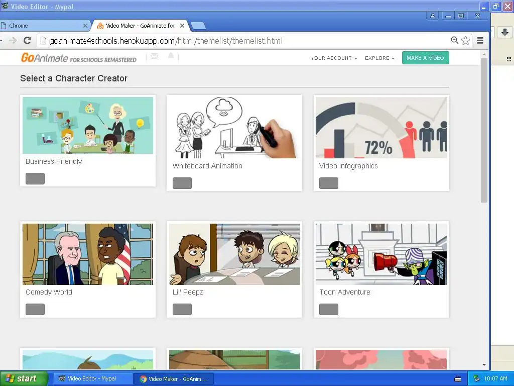Switch to the Chrome tab
This screenshot has width=514, height=386.
44,26
